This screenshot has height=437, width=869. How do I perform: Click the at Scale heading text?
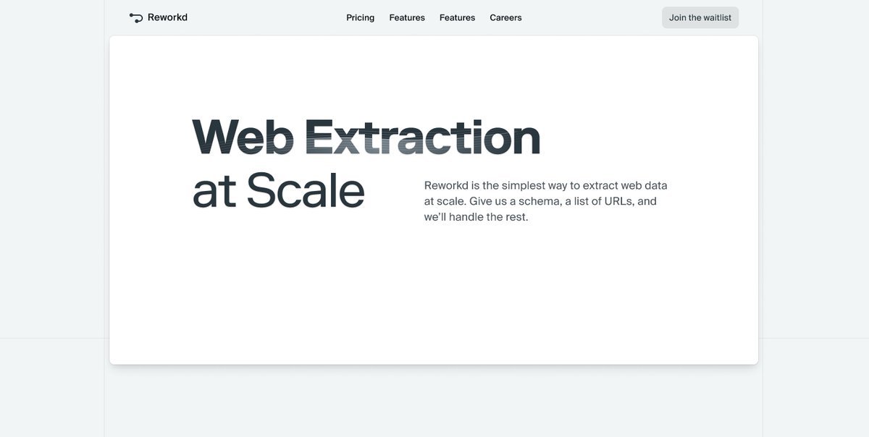coord(278,190)
